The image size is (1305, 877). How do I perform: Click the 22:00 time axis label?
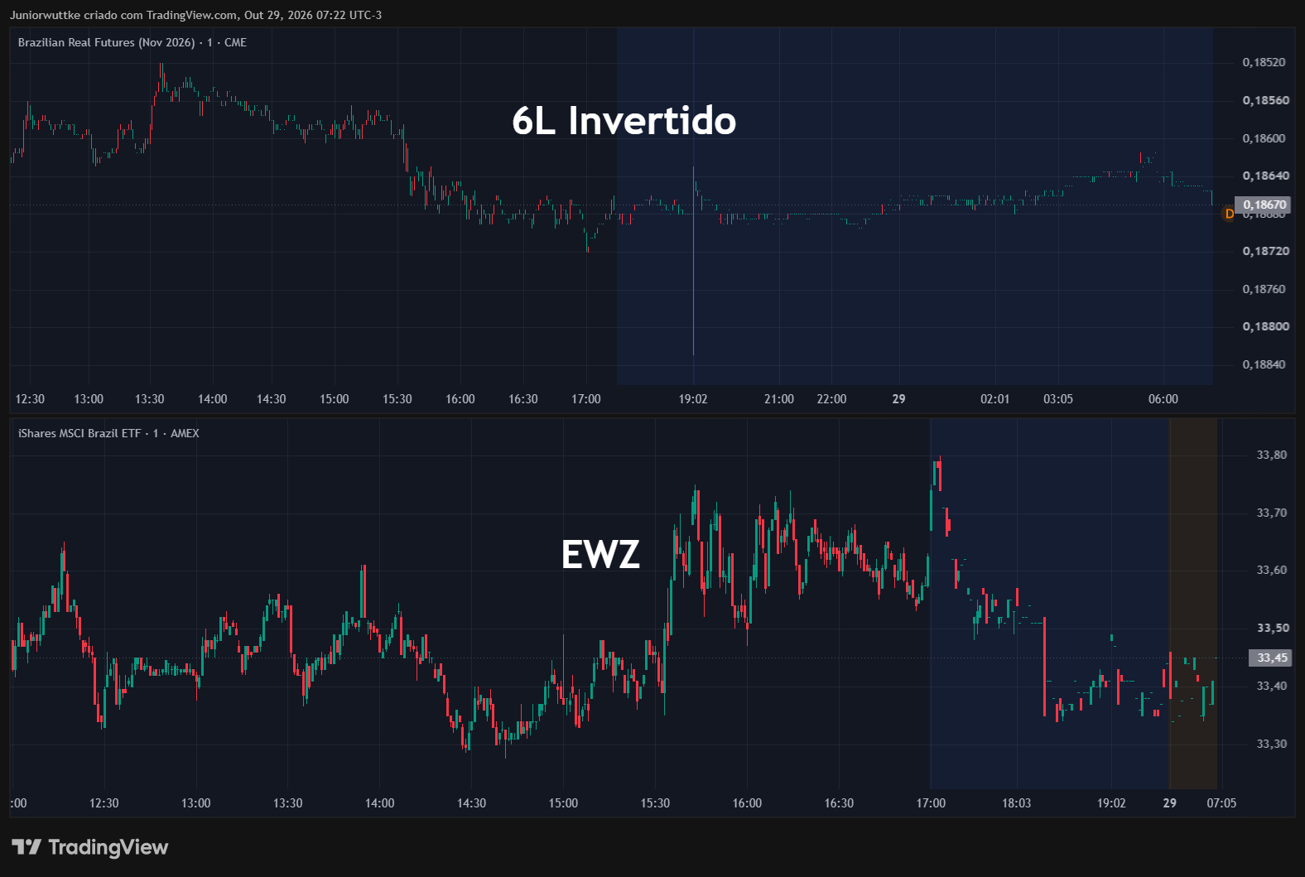831,399
